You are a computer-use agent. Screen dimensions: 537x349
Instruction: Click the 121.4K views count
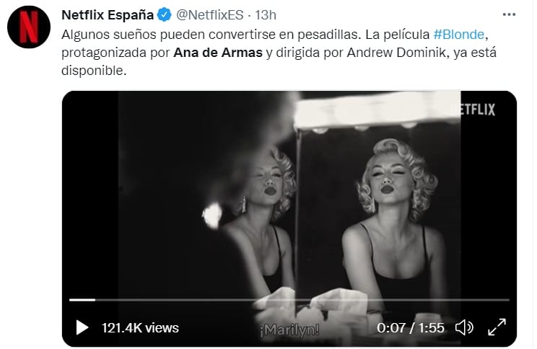coord(139,327)
